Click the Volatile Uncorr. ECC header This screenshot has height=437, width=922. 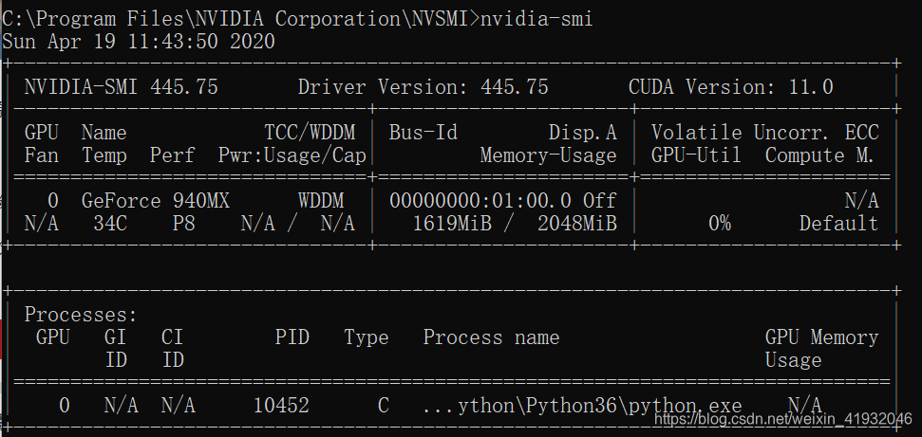pyautogui.click(x=765, y=133)
